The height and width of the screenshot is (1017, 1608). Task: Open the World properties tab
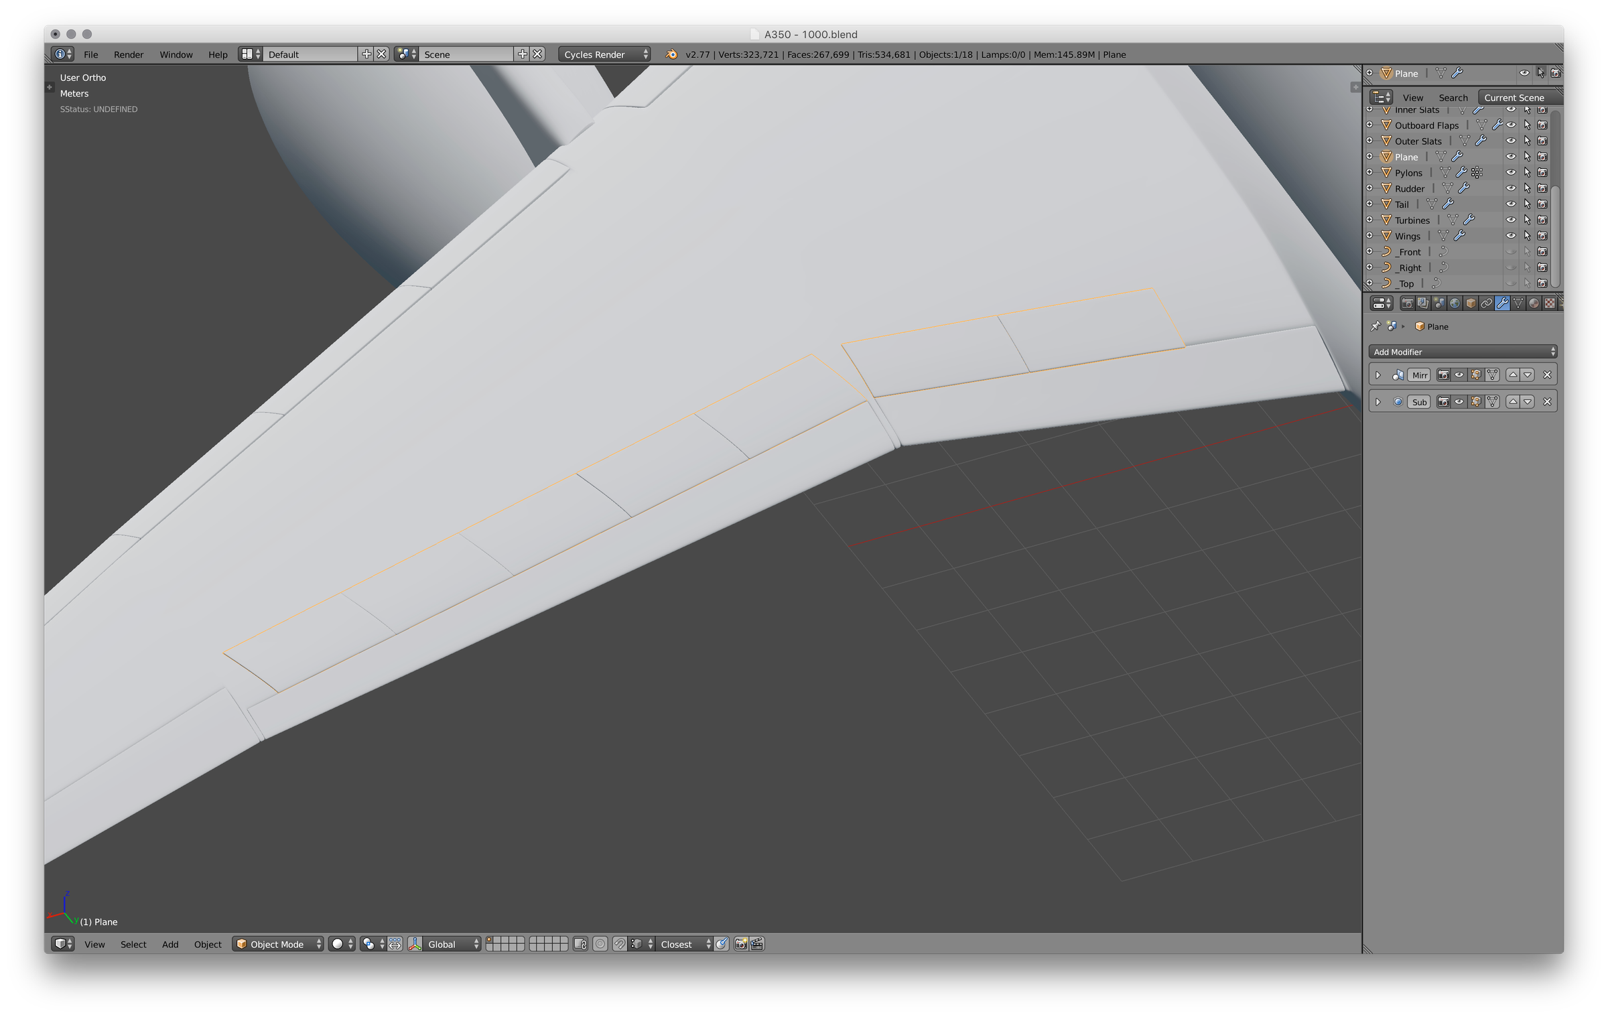[1455, 303]
